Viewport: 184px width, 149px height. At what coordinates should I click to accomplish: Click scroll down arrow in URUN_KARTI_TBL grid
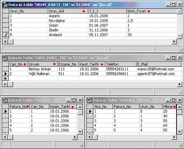tap(179, 36)
